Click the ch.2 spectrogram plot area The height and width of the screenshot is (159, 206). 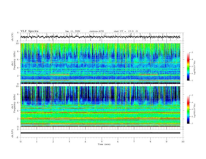pos(100,107)
